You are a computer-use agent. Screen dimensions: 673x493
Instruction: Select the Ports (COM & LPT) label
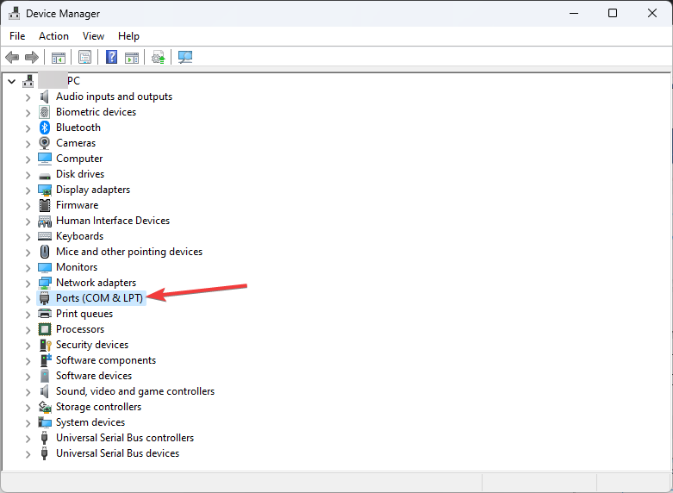pos(100,298)
